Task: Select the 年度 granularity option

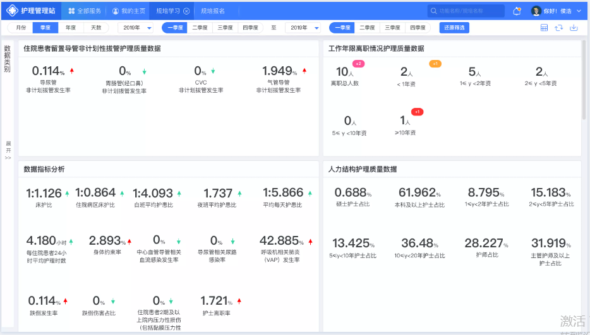Action: pos(71,28)
